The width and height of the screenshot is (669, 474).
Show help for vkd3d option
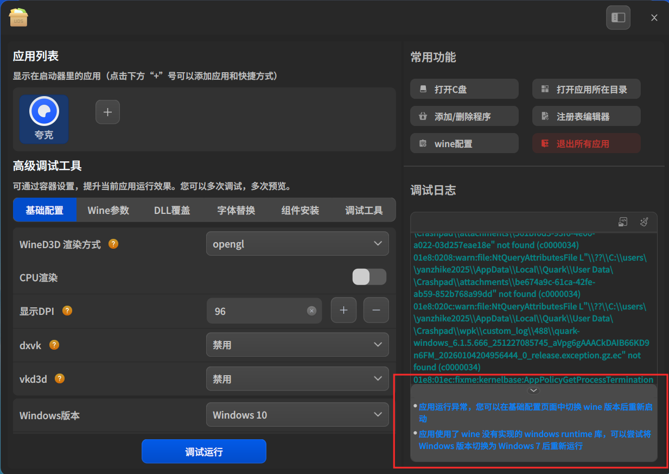[x=60, y=378]
